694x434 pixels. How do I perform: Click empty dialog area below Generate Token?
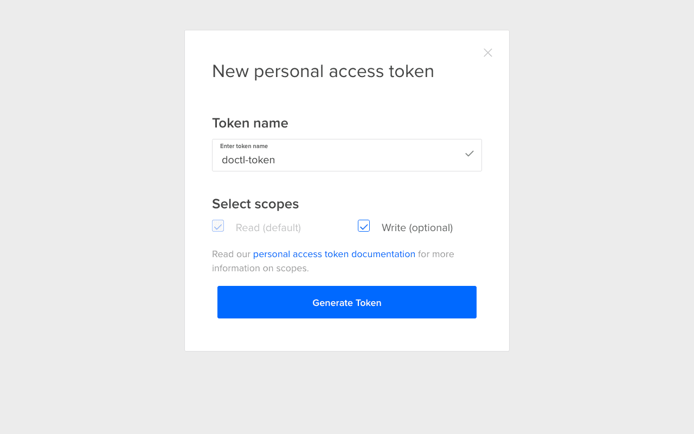point(347,335)
